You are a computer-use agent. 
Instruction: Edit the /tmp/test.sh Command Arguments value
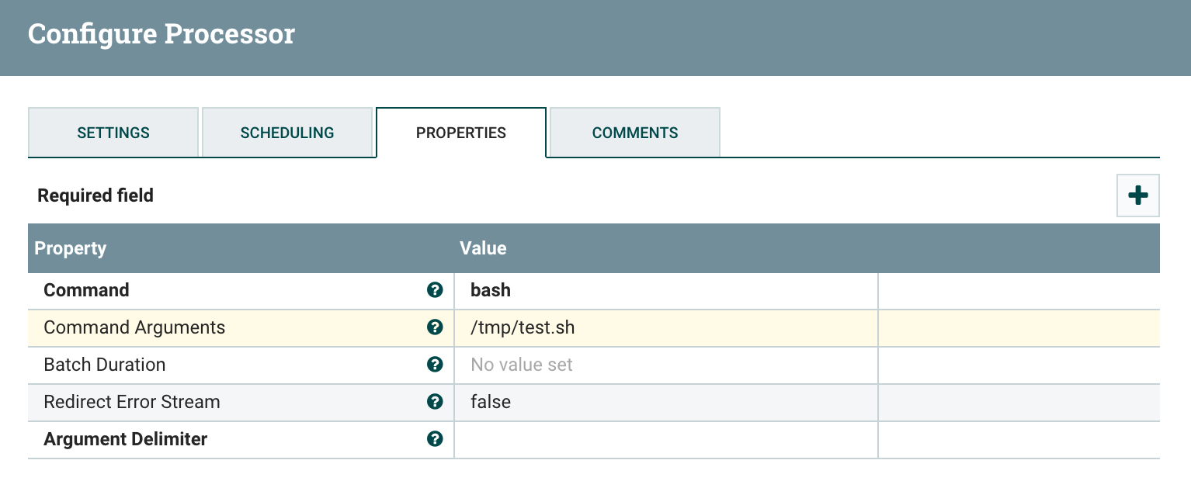(666, 327)
